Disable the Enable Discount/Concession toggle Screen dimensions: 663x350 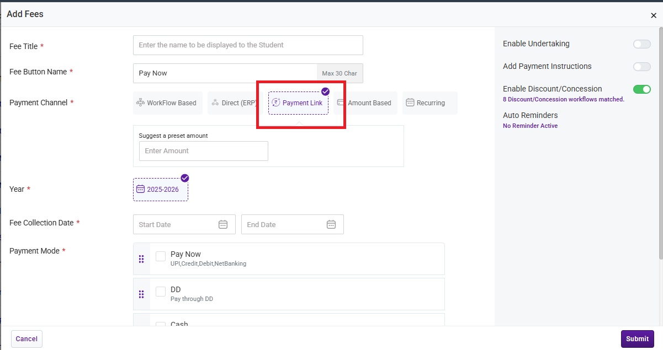click(x=641, y=89)
